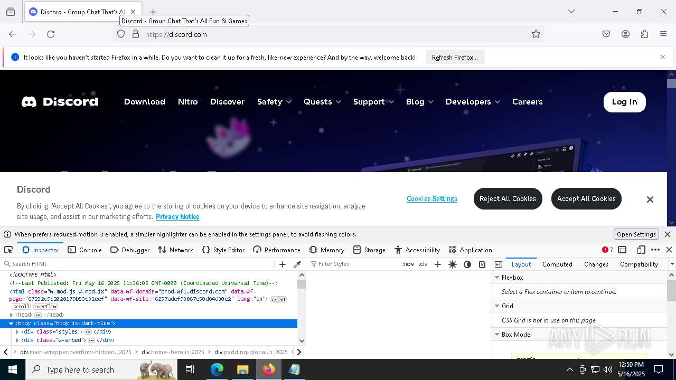Image resolution: width=676 pixels, height=380 pixels.
Task: Toggle the :hov pseudo-class panel
Action: pyautogui.click(x=408, y=264)
